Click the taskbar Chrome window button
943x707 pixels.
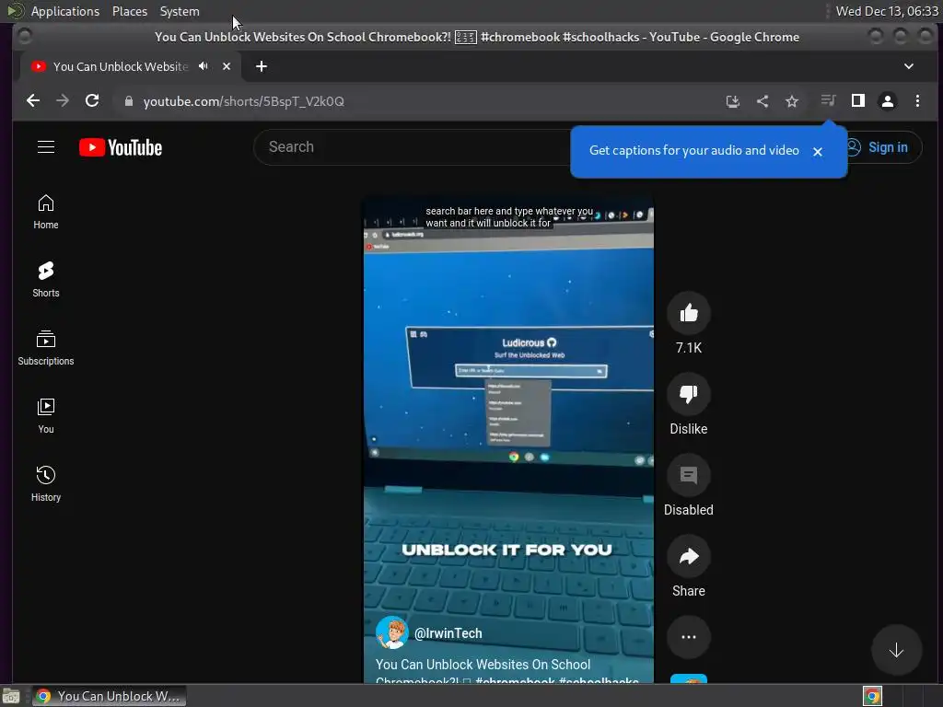[110, 696]
